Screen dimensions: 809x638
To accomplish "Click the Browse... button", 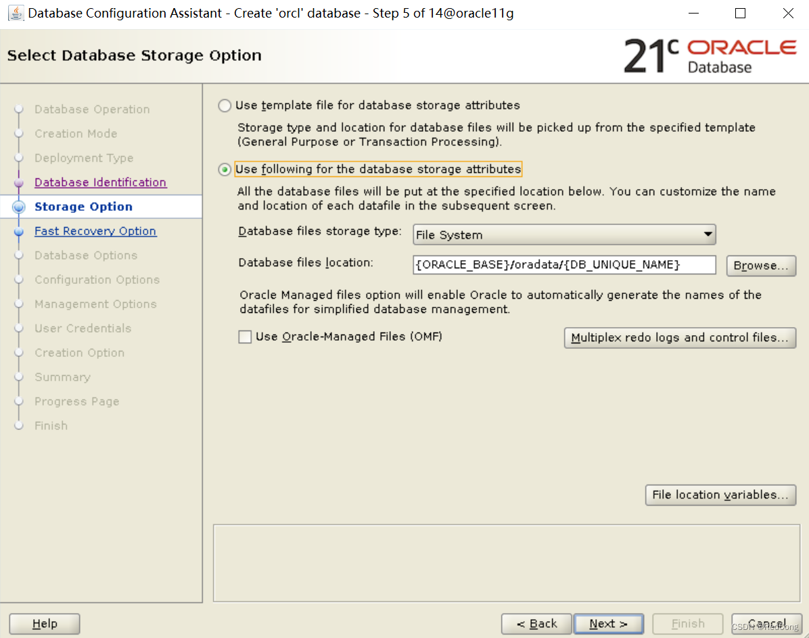I will click(761, 266).
